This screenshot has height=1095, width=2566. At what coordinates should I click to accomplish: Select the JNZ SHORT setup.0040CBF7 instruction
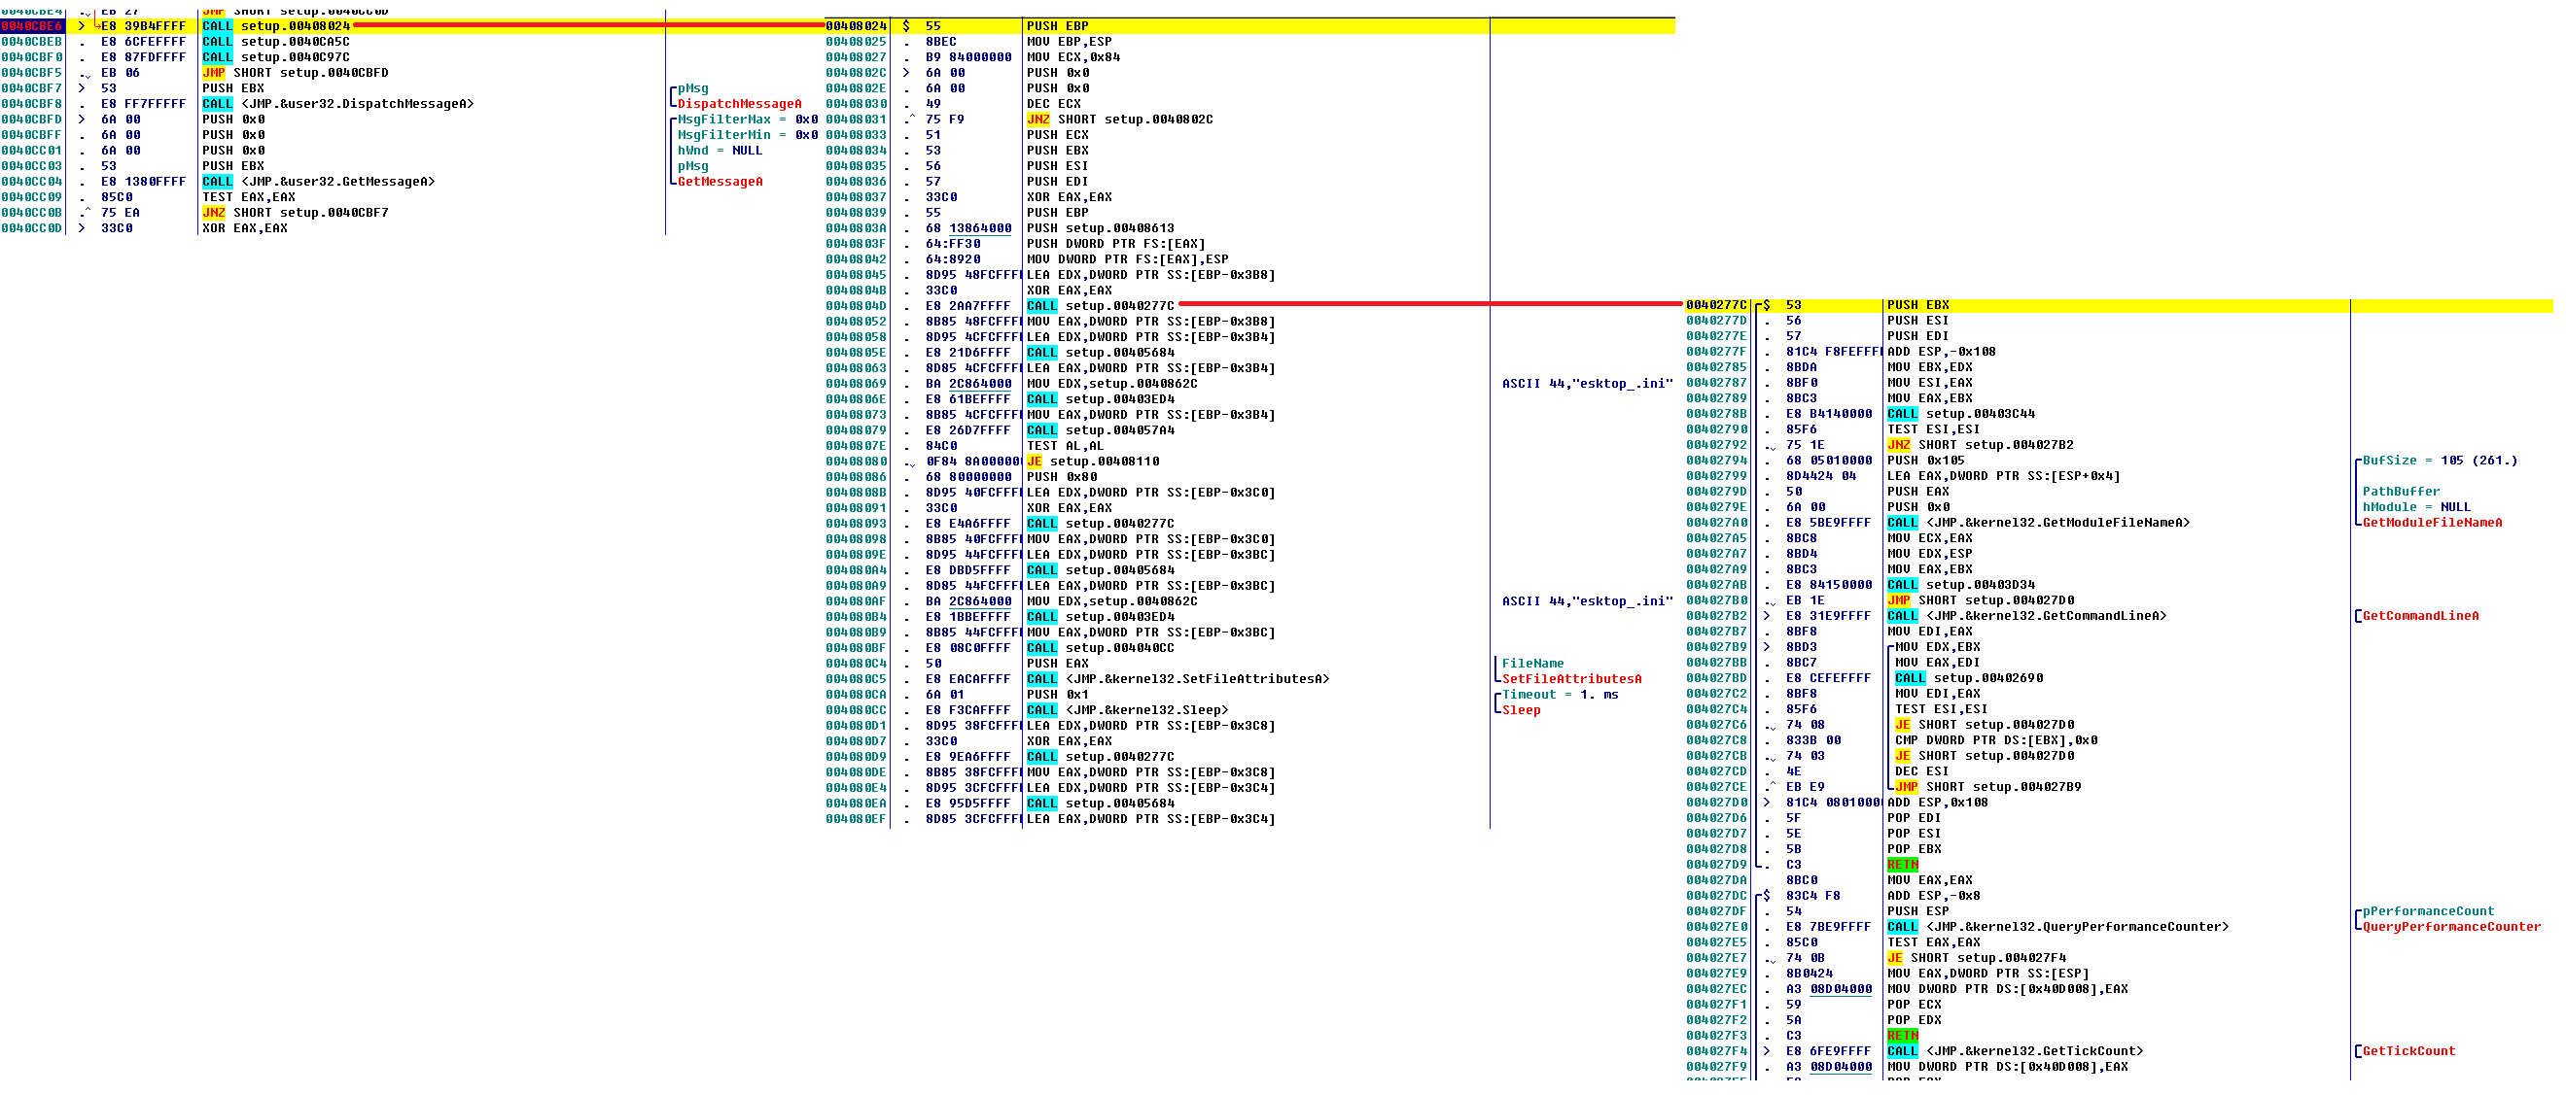click(295, 213)
